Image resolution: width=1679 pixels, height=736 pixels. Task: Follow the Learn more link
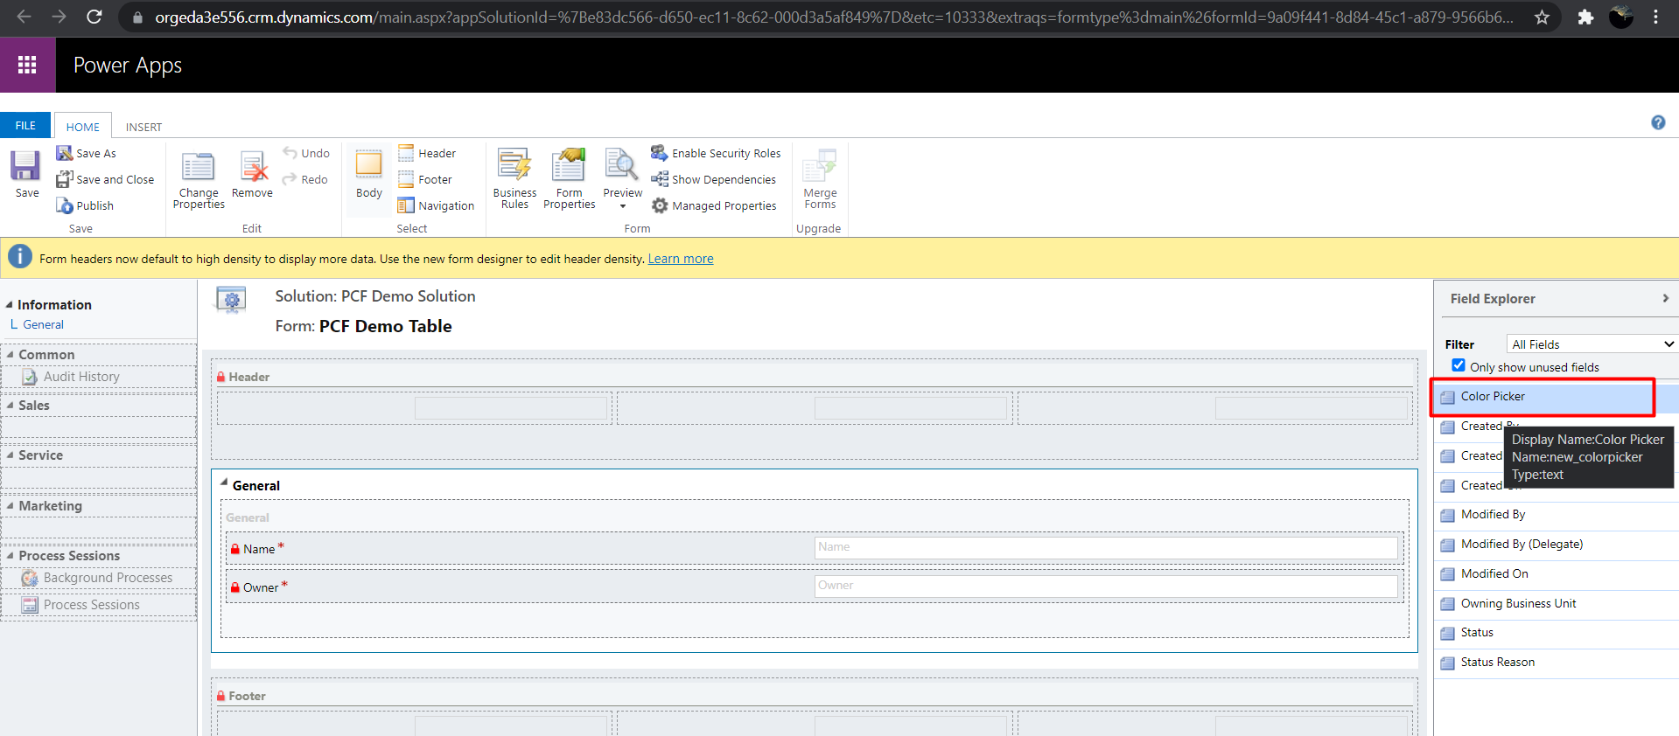click(680, 259)
